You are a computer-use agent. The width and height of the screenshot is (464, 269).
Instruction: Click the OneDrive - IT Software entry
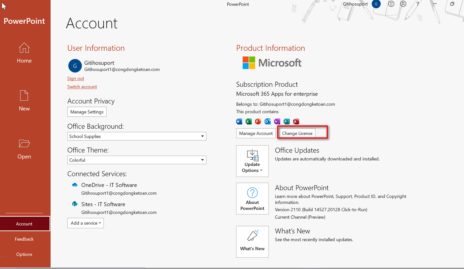[x=109, y=185]
